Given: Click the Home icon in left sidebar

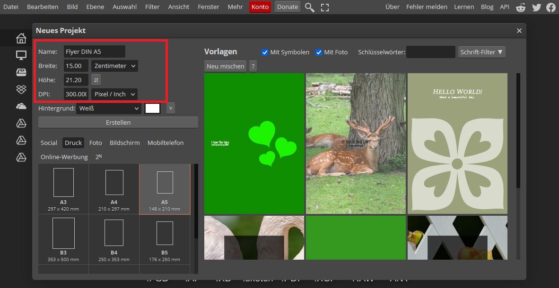Looking at the screenshot, I should pos(21,38).
